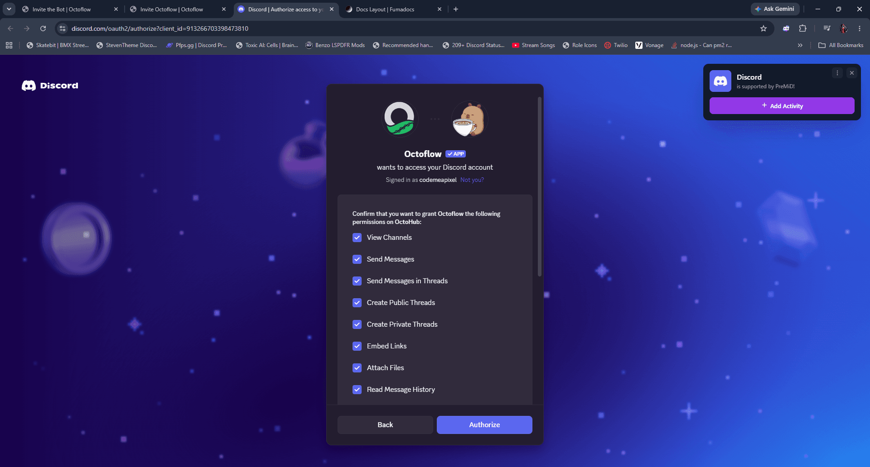Go back to previous page
870x467 pixels.
pos(10,29)
